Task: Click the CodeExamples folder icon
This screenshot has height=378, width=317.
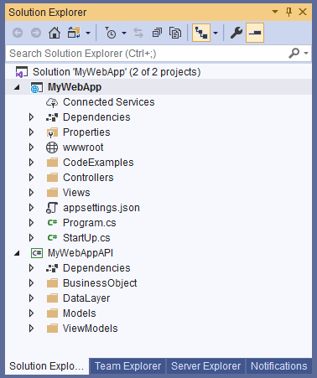Action: [52, 163]
